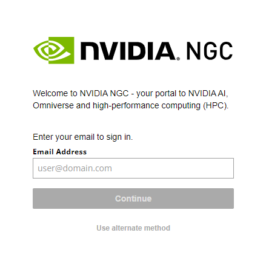266x256 pixels.
Task: Click the 'Welcome to NVIDIA NGC' line
Action: click(x=130, y=94)
